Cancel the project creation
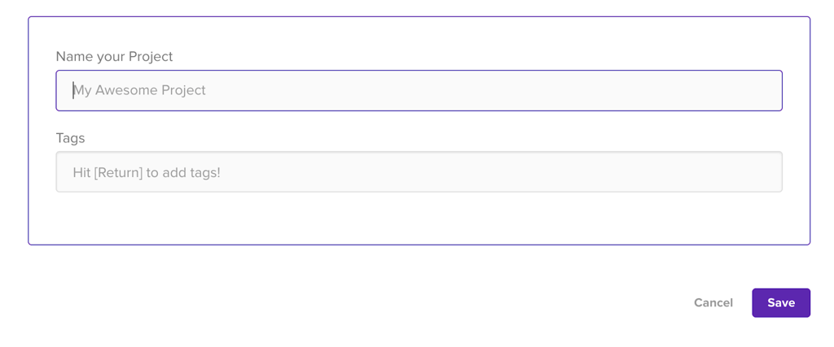The image size is (834, 347). [x=713, y=303]
